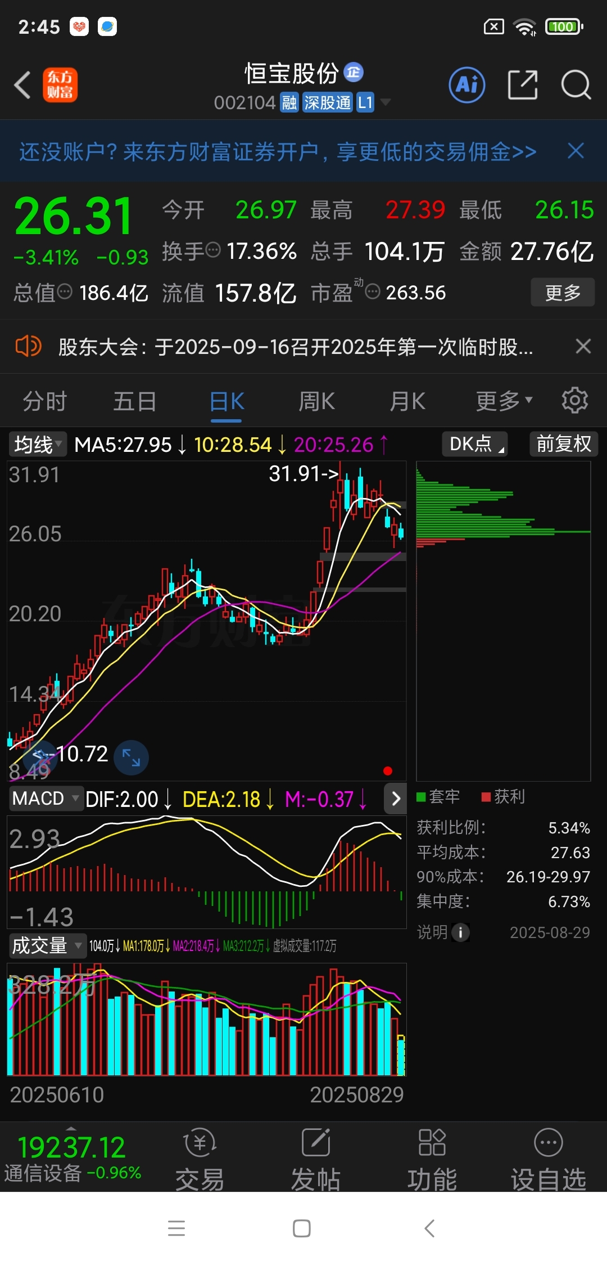This screenshot has width=607, height=1265.
Task: Expand stock title dropdown arrow
Action: tap(385, 102)
